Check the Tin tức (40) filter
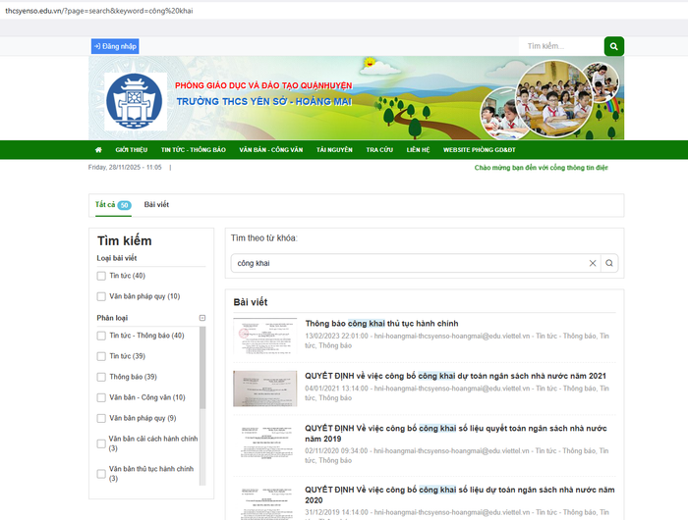Viewport: 688px width, 520px height. [101, 276]
